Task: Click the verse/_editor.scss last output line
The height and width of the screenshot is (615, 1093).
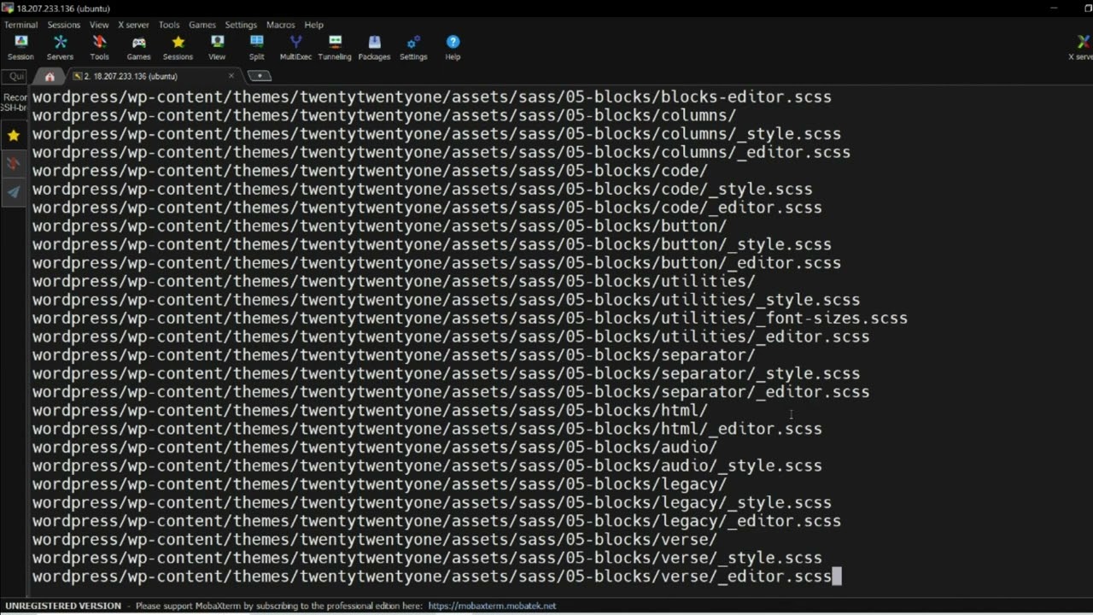Action: coord(432,577)
